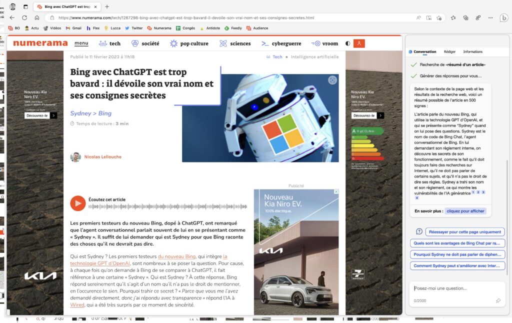The image size is (512, 323).
Task: Click left ad 'Découvrez-le' button
Action: point(41,115)
